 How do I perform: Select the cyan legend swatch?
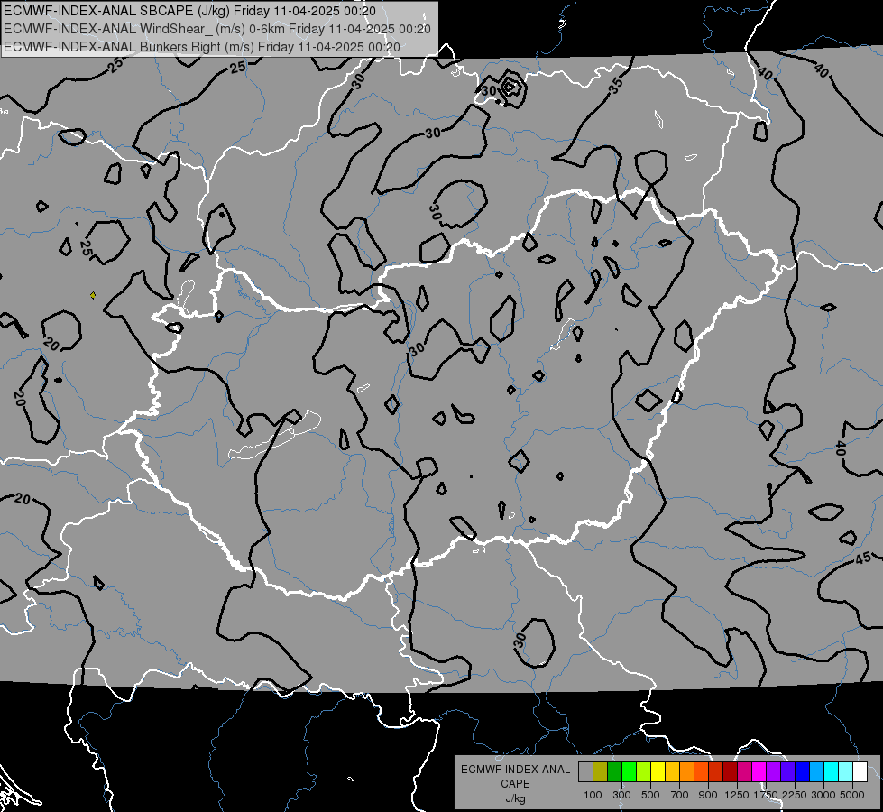(x=832, y=771)
